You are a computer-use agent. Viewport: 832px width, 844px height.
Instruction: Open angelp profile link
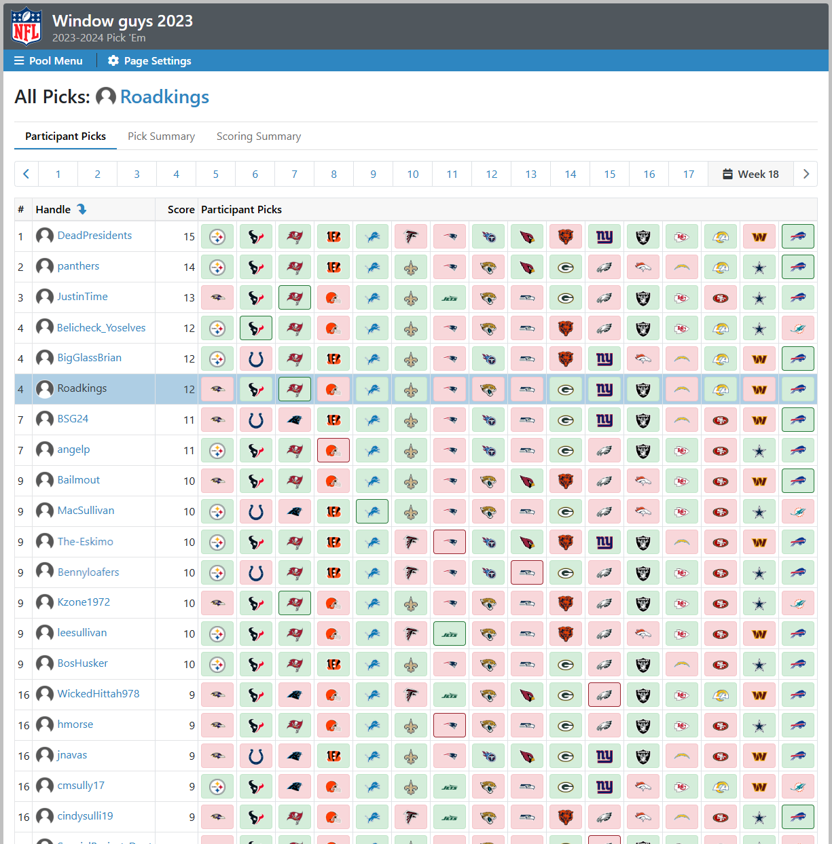73,449
